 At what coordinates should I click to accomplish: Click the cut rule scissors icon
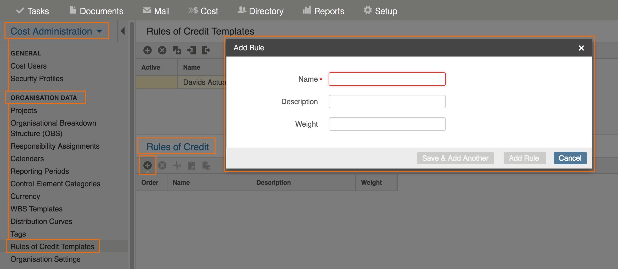pos(177,165)
